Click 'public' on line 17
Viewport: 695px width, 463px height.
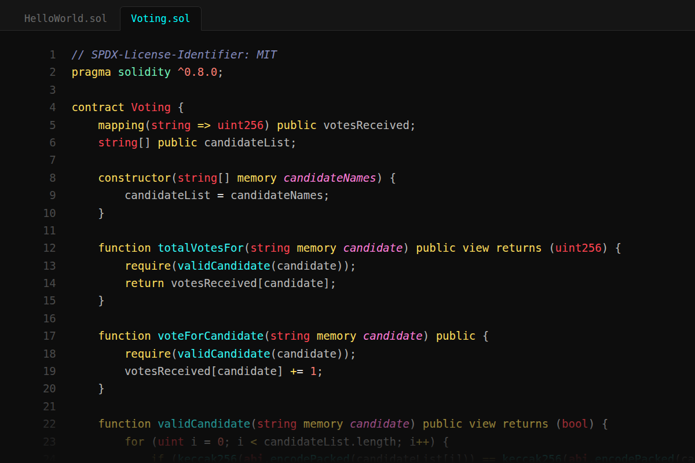456,336
